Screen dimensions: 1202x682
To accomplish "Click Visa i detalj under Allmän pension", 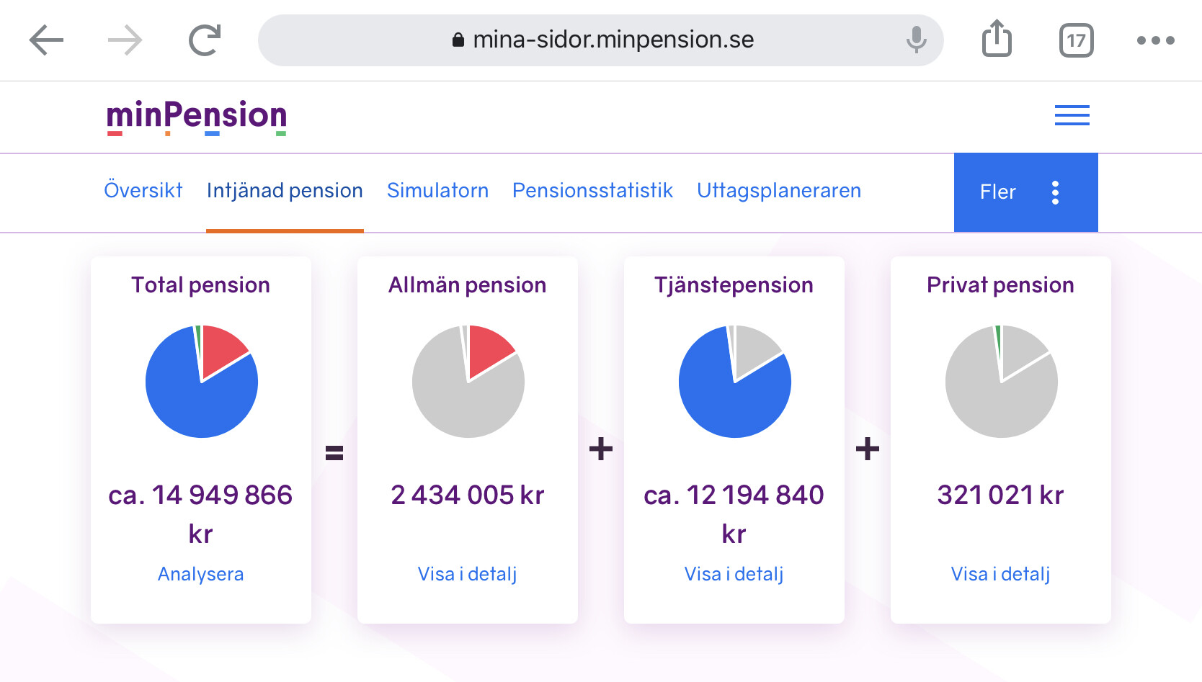I will coord(467,574).
